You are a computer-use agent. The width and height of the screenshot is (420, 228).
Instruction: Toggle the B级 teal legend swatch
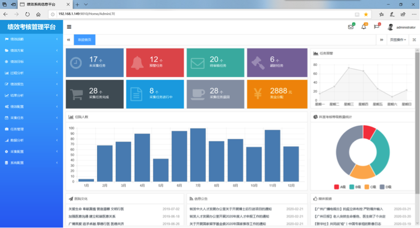click(x=352, y=187)
